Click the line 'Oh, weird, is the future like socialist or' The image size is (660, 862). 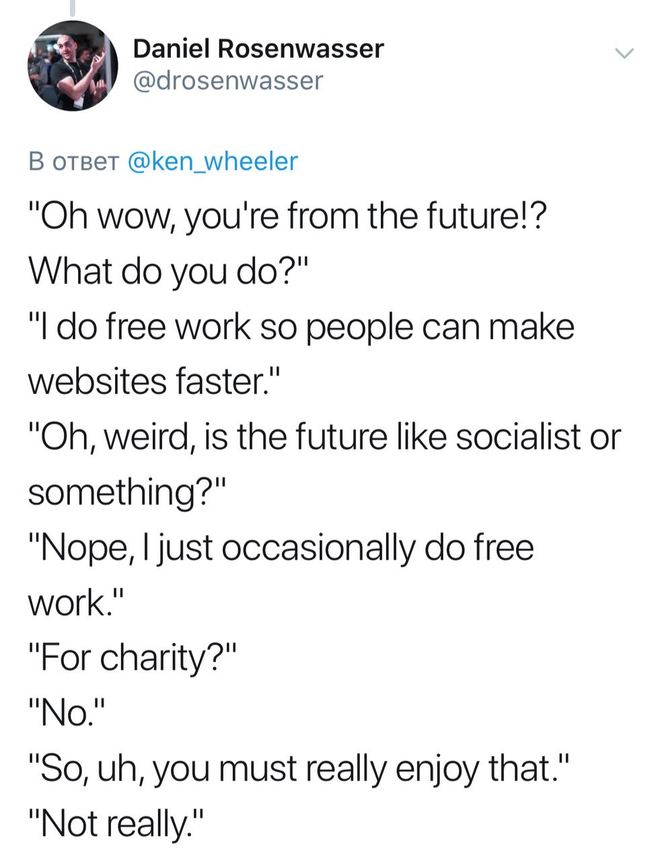click(325, 438)
